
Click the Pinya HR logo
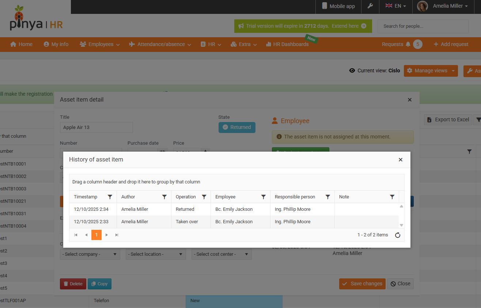click(36, 19)
